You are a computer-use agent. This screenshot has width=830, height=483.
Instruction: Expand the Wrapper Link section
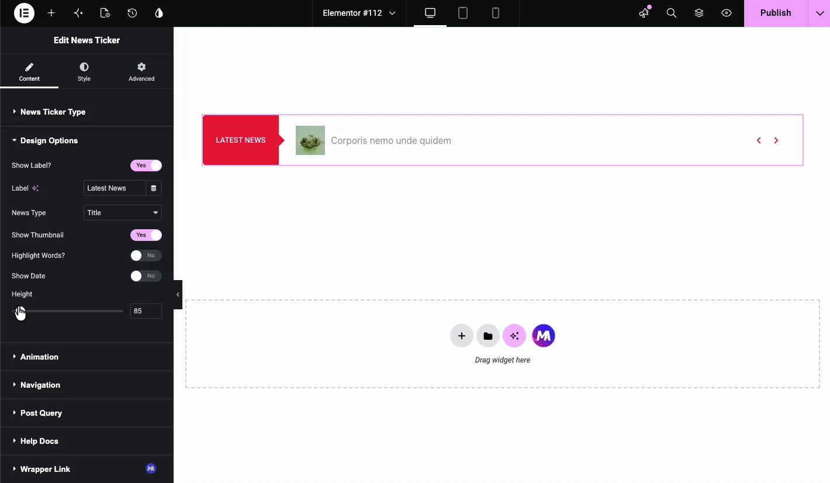pyautogui.click(x=87, y=469)
